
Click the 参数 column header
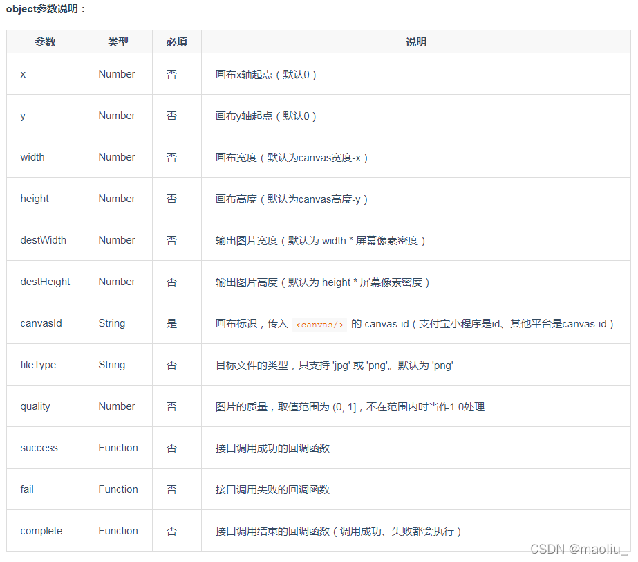[46, 42]
